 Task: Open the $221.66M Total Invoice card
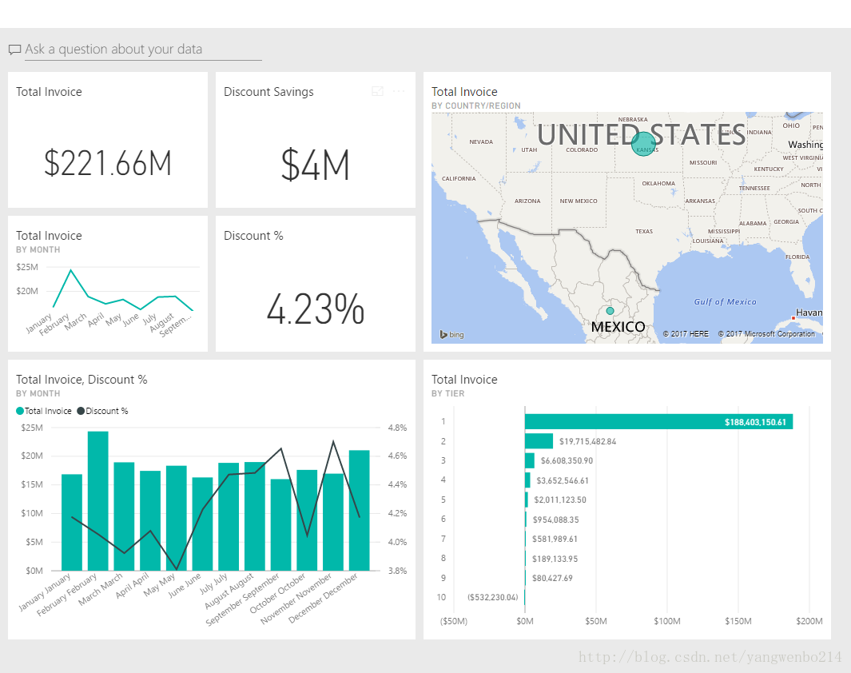(107, 163)
